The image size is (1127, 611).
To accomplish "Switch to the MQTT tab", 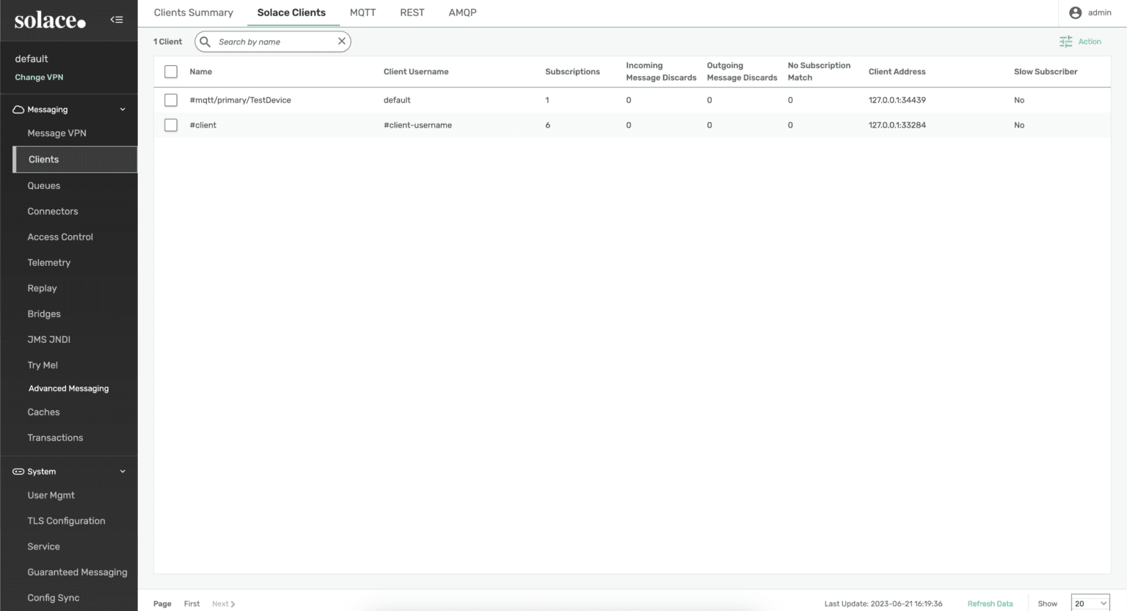I will pos(362,12).
